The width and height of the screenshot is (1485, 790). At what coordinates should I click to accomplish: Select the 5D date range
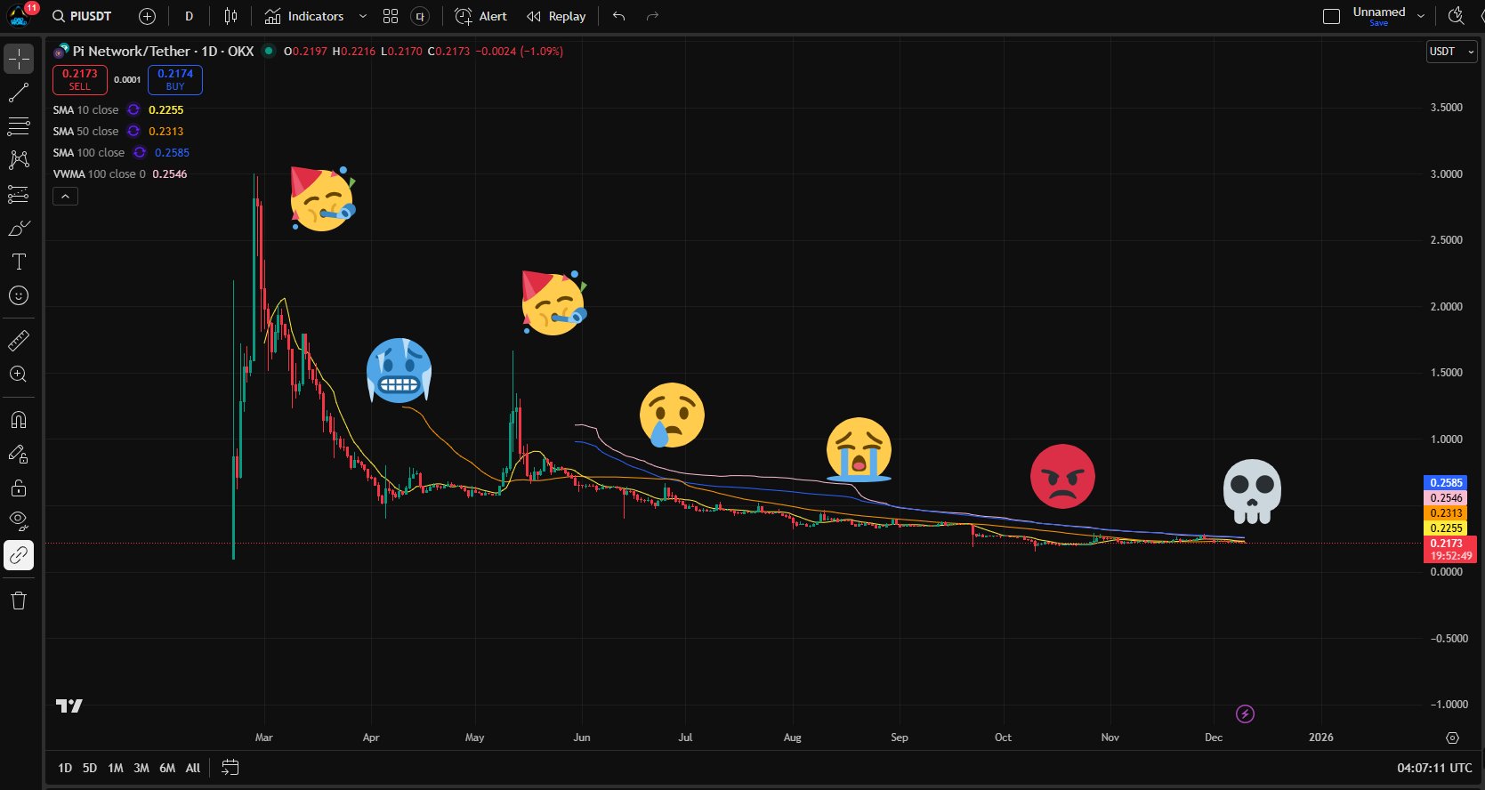coord(90,768)
